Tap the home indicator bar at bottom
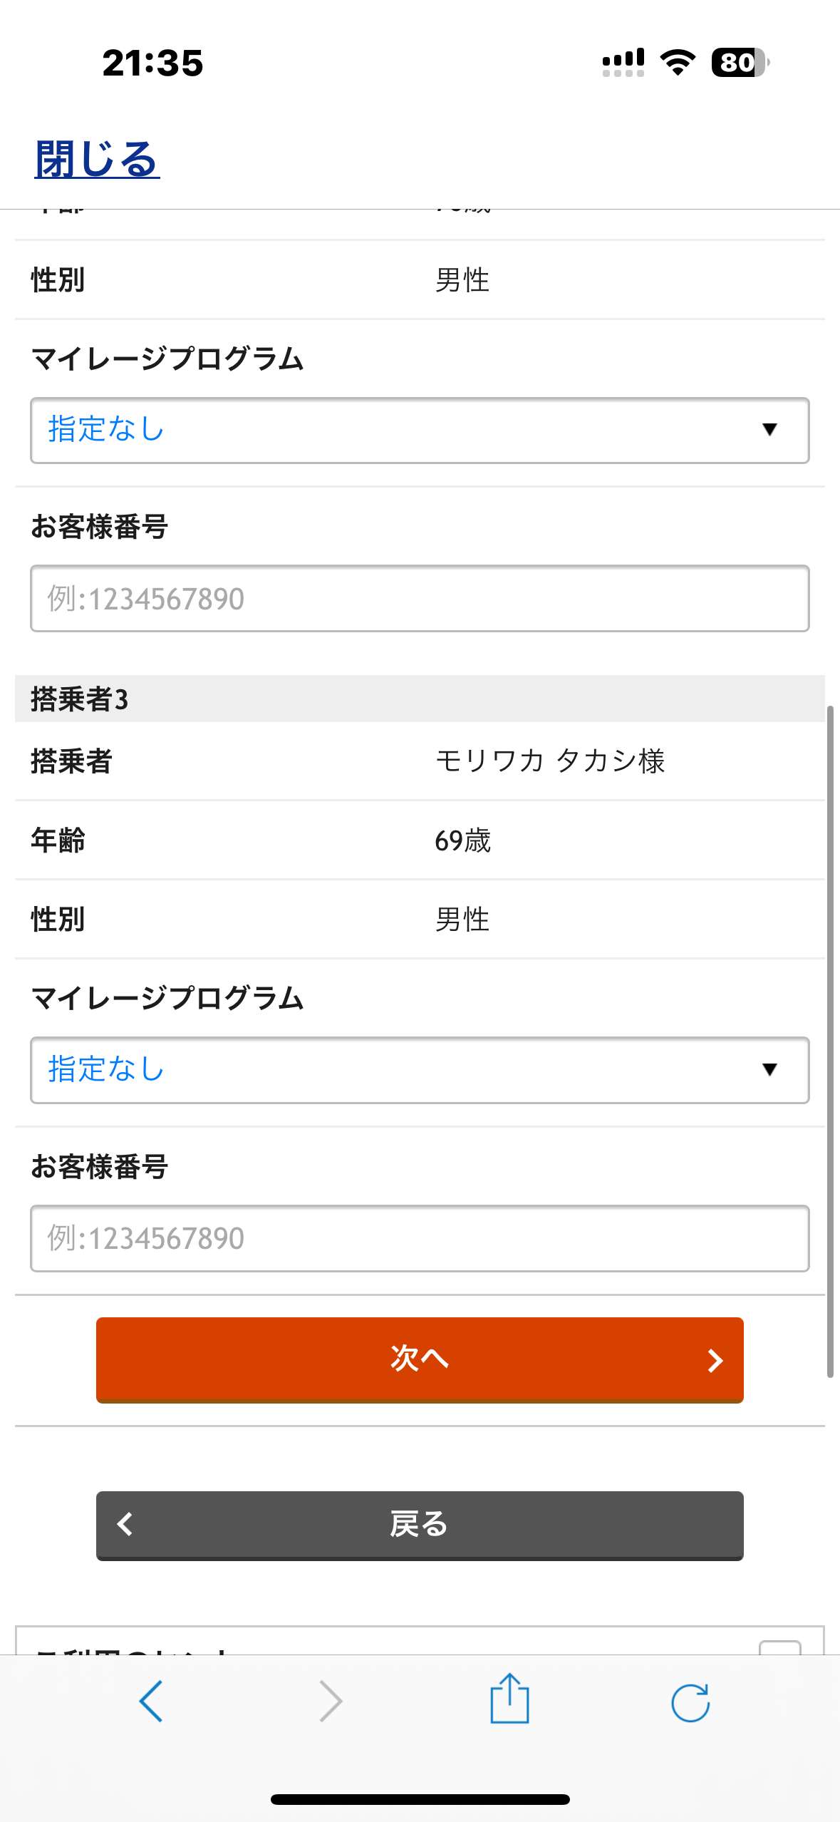The width and height of the screenshot is (840, 1822). 420,1799
